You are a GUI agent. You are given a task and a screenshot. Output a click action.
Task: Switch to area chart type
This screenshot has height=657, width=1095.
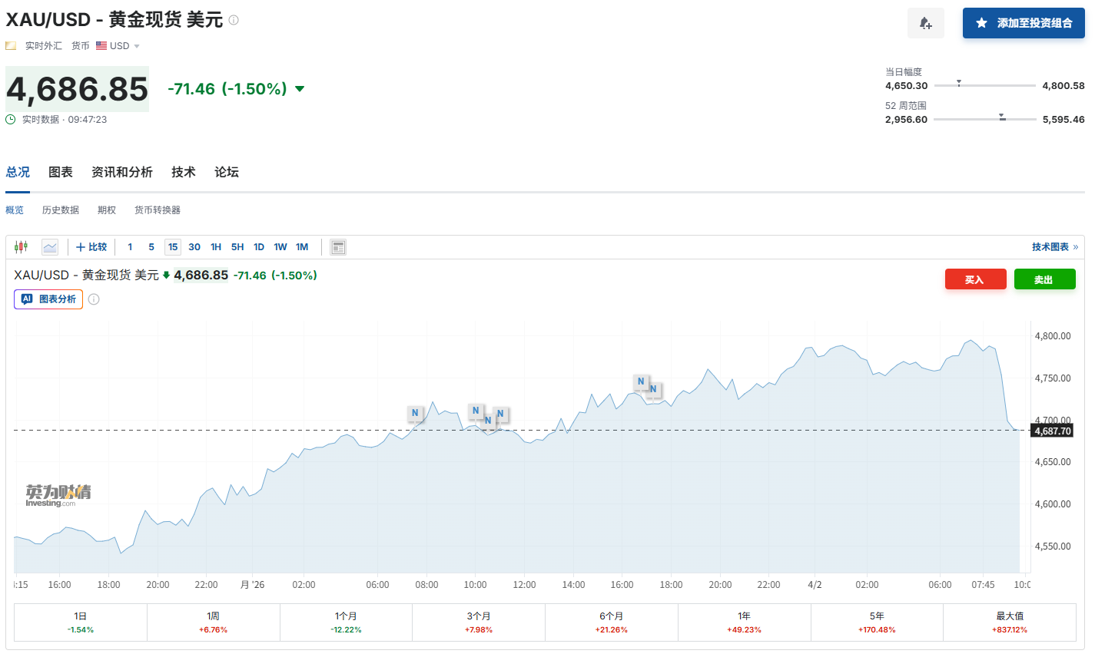(x=50, y=247)
